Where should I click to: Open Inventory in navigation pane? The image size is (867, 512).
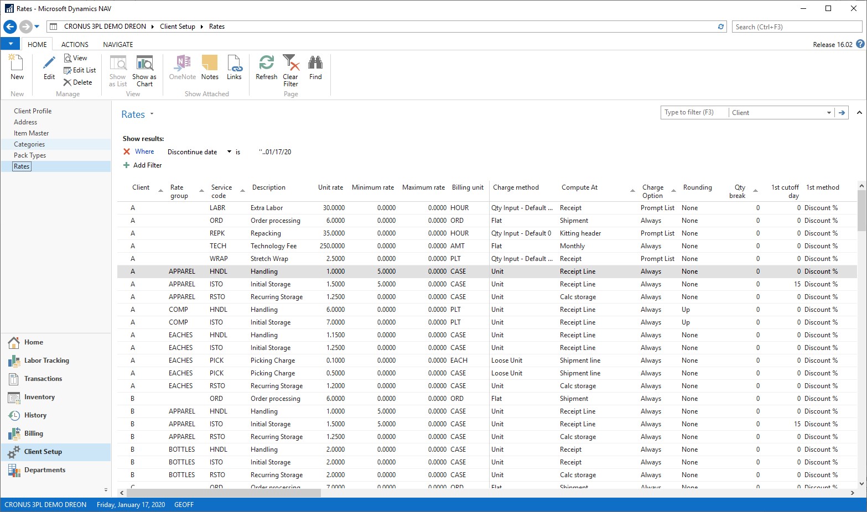(56, 397)
